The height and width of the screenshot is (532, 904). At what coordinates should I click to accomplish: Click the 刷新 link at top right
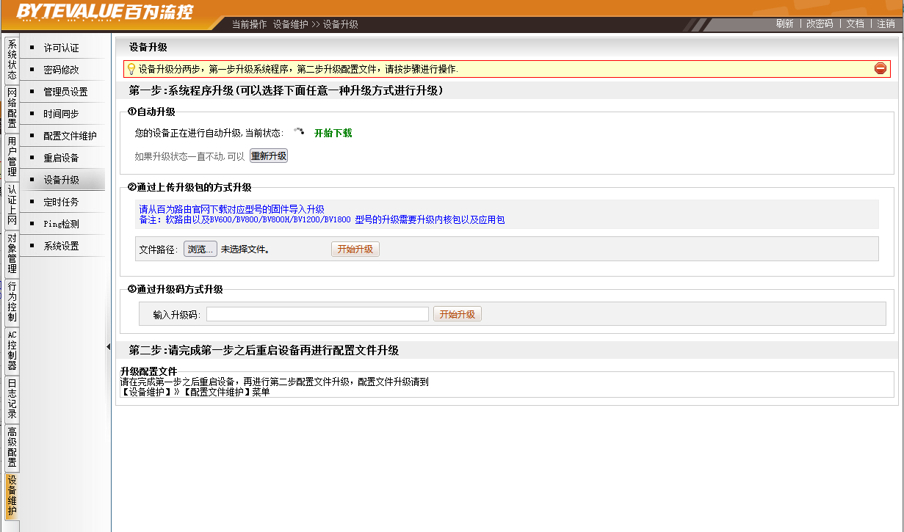784,23
